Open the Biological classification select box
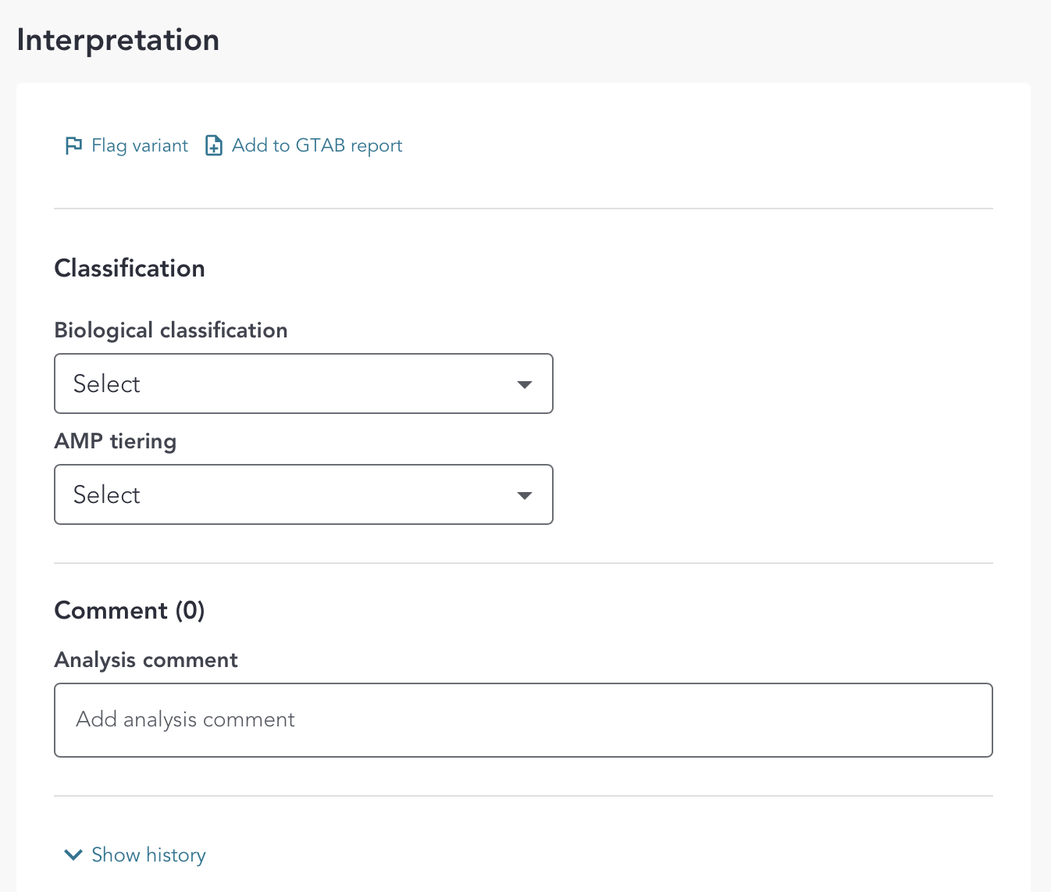1051x892 pixels. (303, 384)
